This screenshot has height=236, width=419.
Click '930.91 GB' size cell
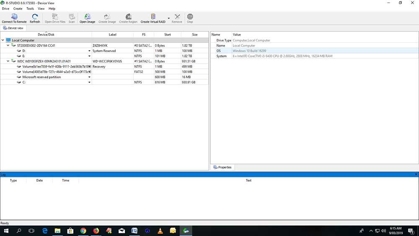coord(189,82)
